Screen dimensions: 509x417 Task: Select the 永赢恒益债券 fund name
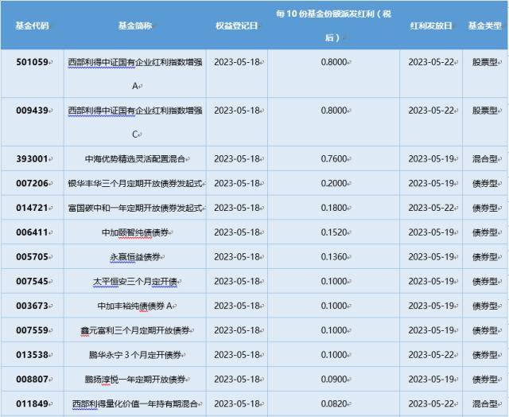click(134, 257)
